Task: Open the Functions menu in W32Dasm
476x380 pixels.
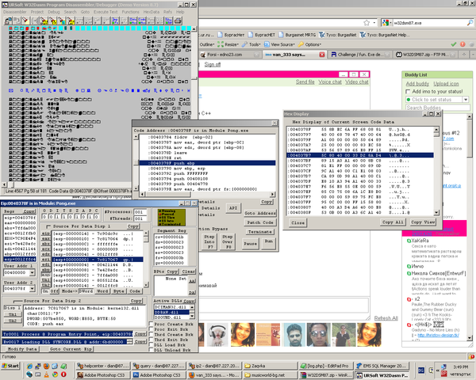Action: (130, 12)
